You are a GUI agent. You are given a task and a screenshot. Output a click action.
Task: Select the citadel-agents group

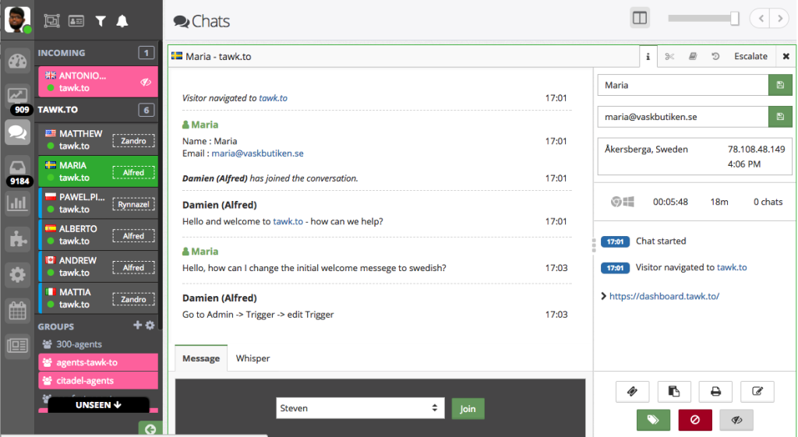[x=98, y=381]
